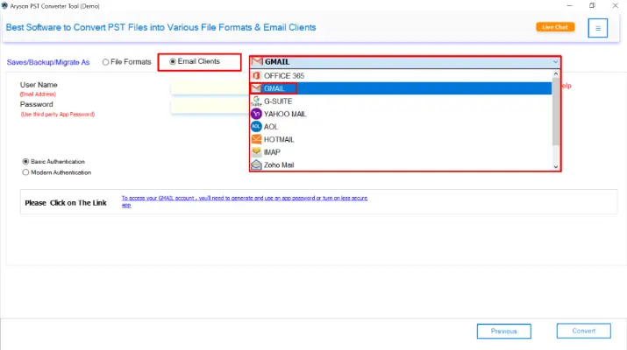Click the Office 365 icon in the list
Viewport: 627px width, 350px height.
(x=256, y=75)
